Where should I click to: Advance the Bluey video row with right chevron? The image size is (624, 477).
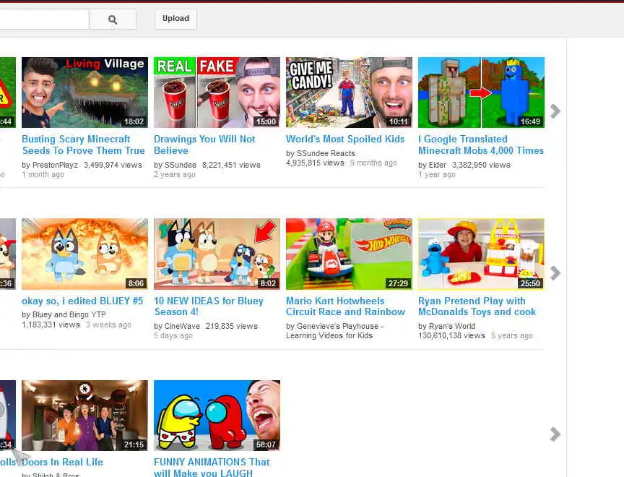(x=555, y=272)
